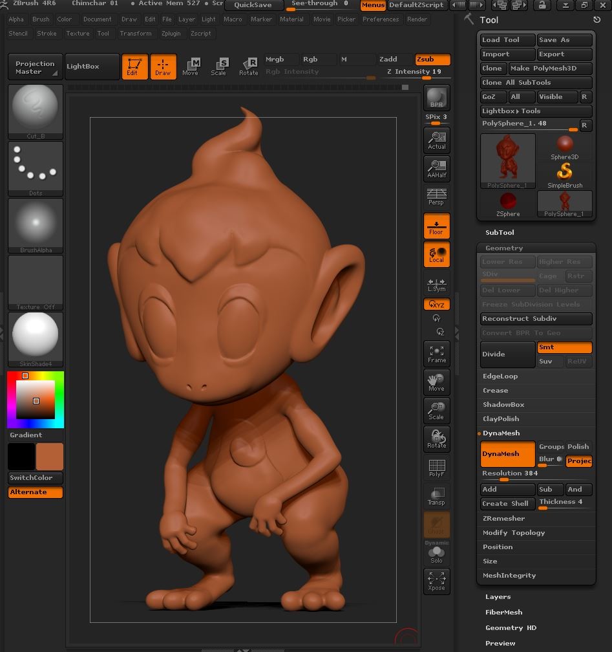The width and height of the screenshot is (612, 652).
Task: Click the Frame icon to fit the mesh
Action: click(x=436, y=353)
